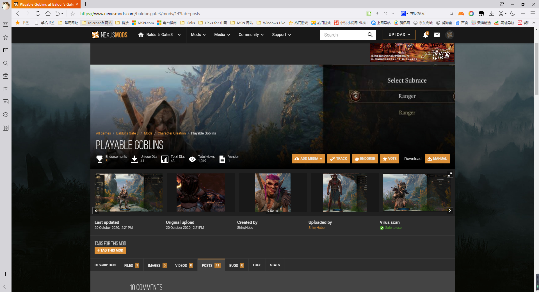Screen dimensions: 539x292
Task: Click the page vertical scrollbar
Action: 536,69
